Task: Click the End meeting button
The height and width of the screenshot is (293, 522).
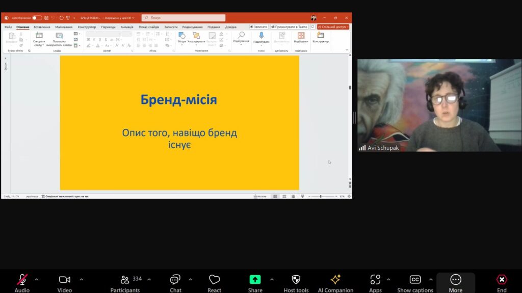Action: coord(502,280)
